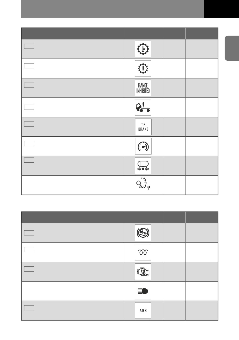Tick the small box in the RANGE INHIBITED row

pos(29,85)
